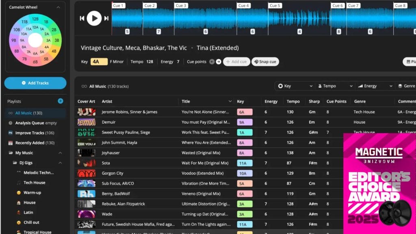Open the Key filter dropdown
Screen dimensions: 416x234
point(295,86)
